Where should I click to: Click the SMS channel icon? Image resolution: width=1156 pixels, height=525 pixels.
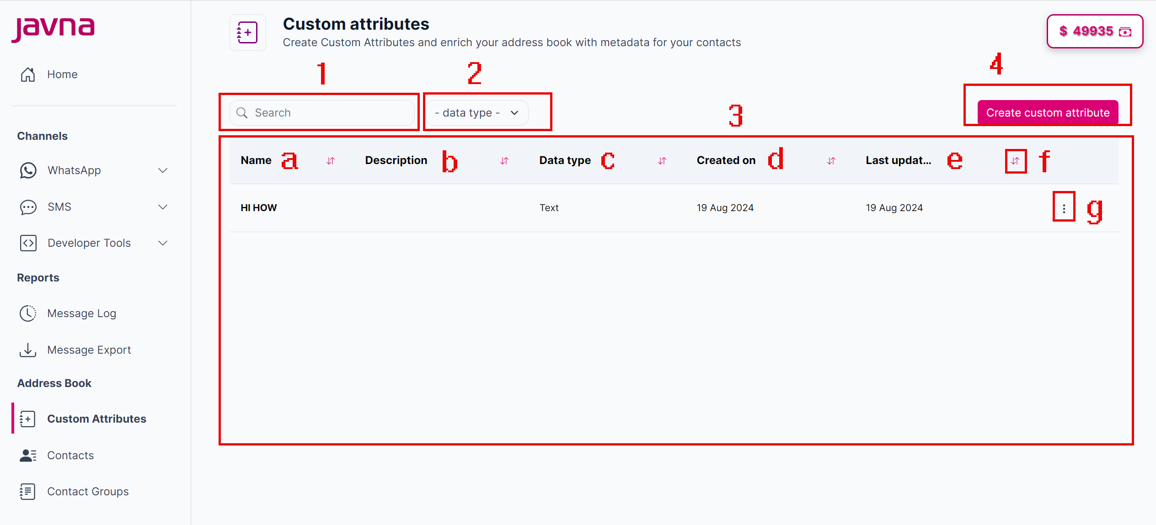point(28,207)
